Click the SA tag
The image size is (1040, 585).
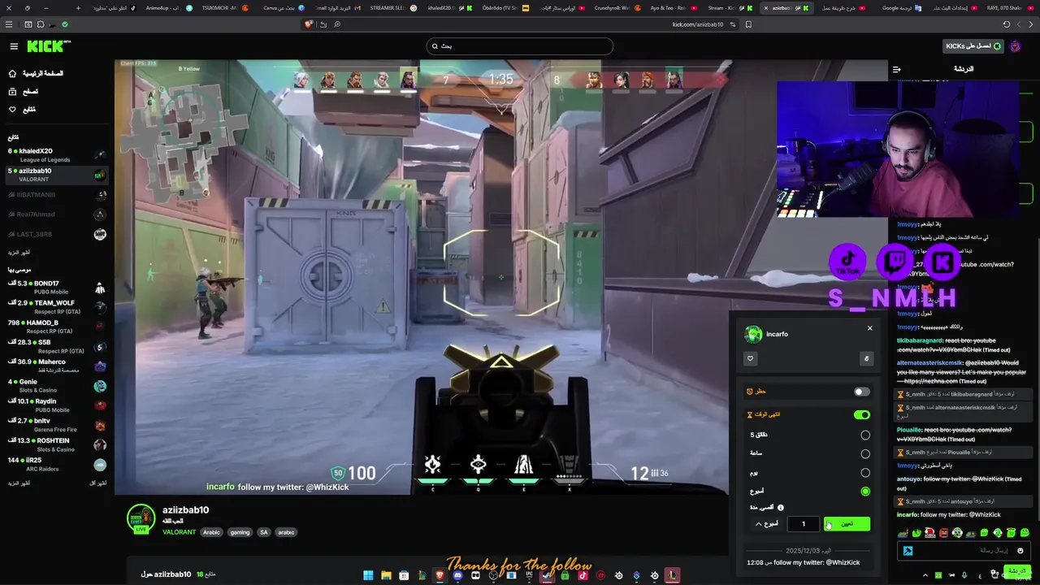click(264, 532)
